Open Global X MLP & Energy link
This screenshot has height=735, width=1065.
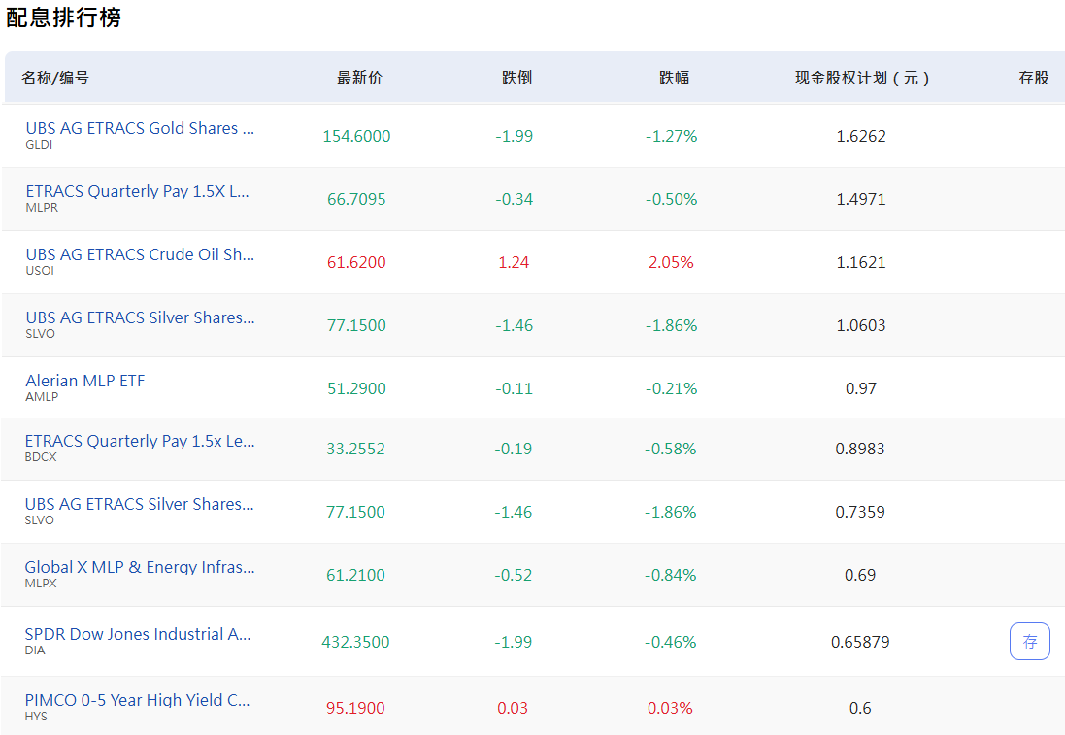(139, 567)
